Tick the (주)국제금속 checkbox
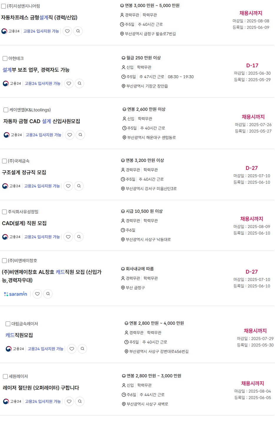 tap(4, 161)
